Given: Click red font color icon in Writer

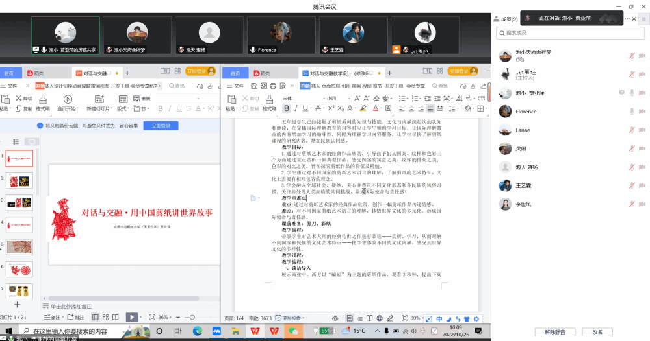Looking at the screenshot, I should 376,108.
